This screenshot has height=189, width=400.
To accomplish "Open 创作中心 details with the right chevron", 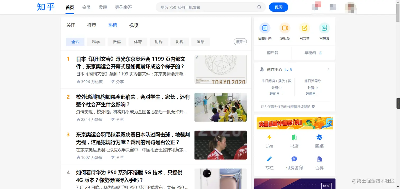I will coord(328,70).
